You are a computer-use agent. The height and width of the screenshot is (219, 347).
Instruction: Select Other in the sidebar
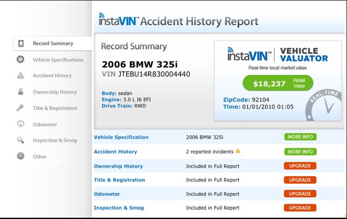pyautogui.click(x=40, y=157)
